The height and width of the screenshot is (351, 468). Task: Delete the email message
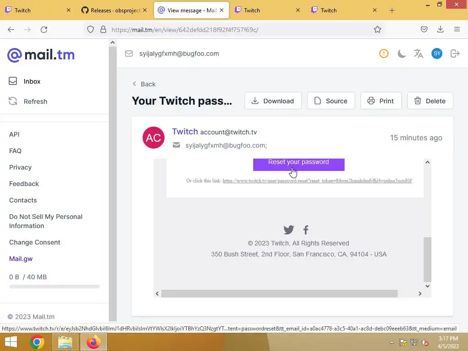click(430, 101)
